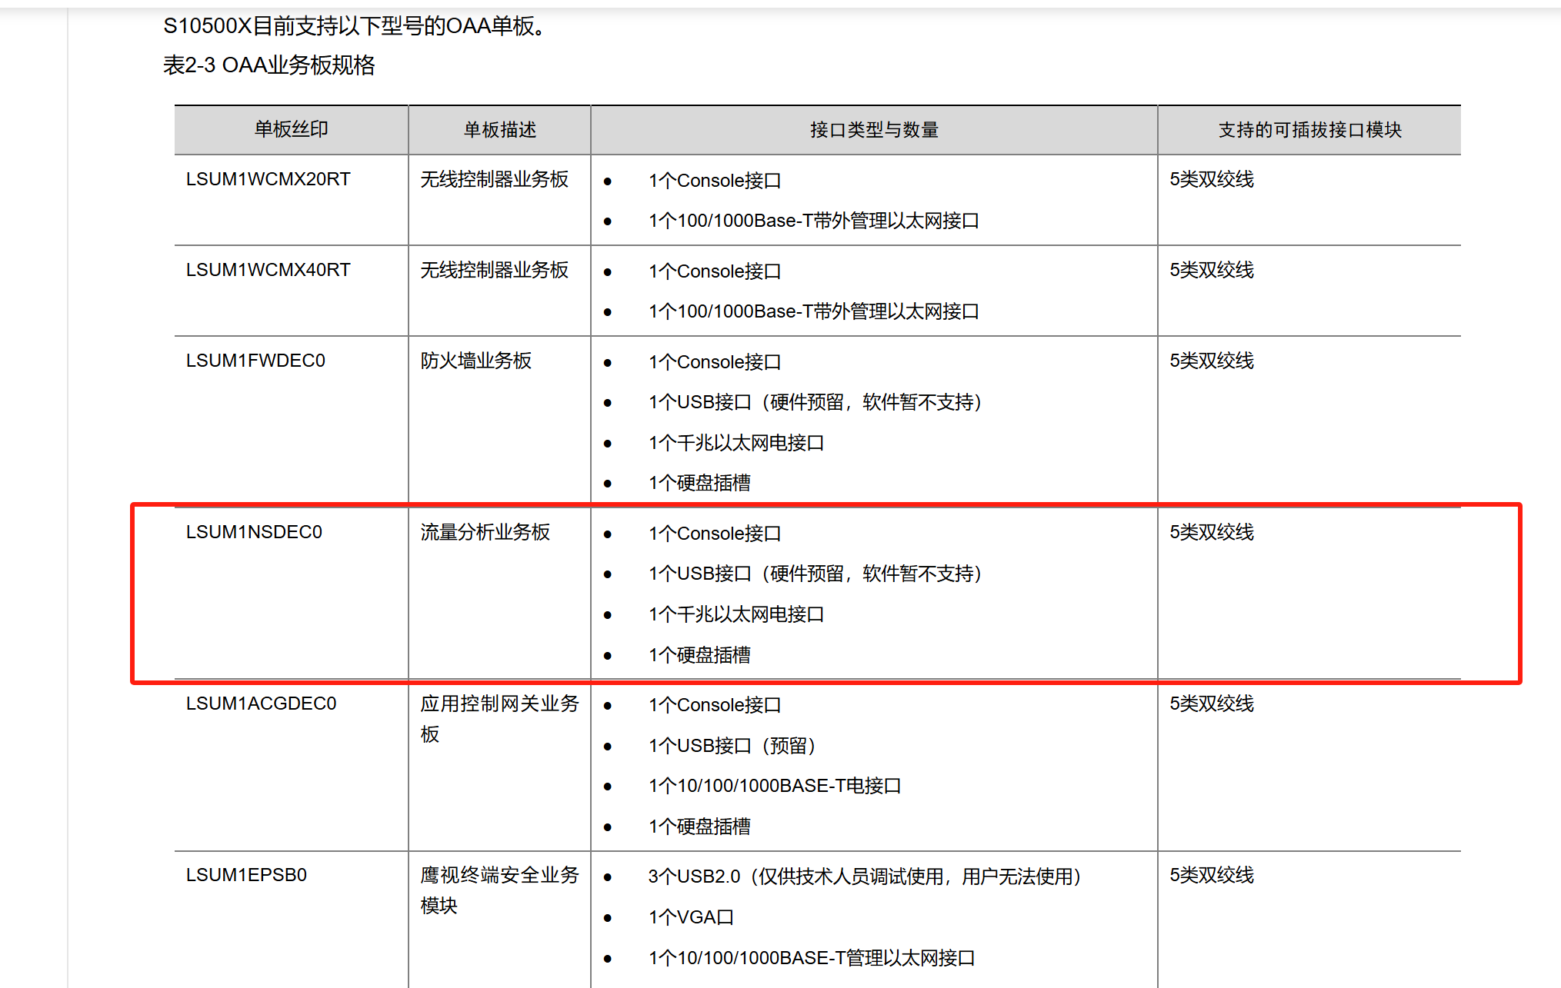Viewport: 1561px width, 988px height.
Task: Click the 表2-3 OAA业务板规格 caption
Action: [x=269, y=65]
